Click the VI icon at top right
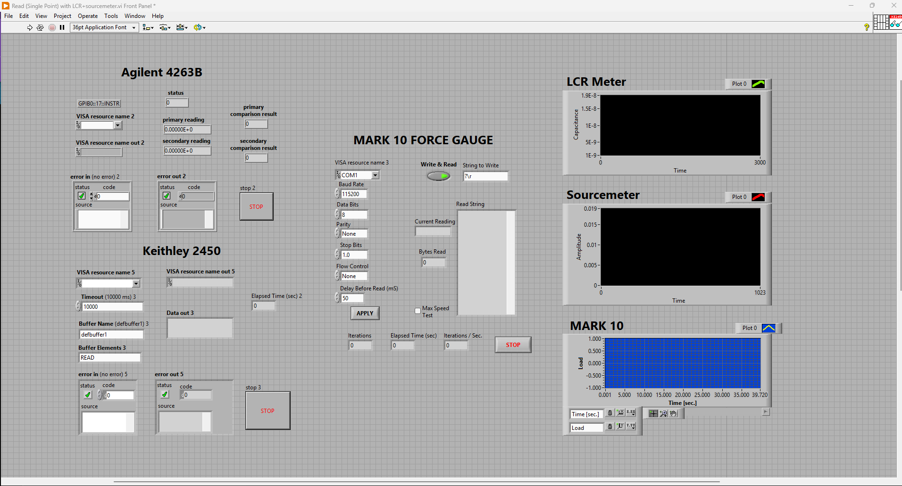This screenshot has height=486, width=902. coord(896,22)
